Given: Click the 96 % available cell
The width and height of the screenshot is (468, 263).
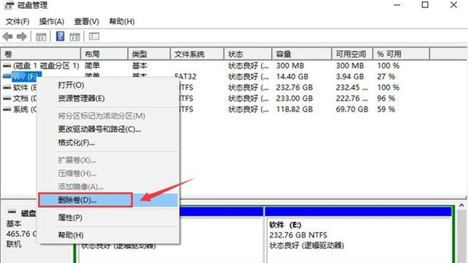Looking at the screenshot, I should [x=386, y=98].
